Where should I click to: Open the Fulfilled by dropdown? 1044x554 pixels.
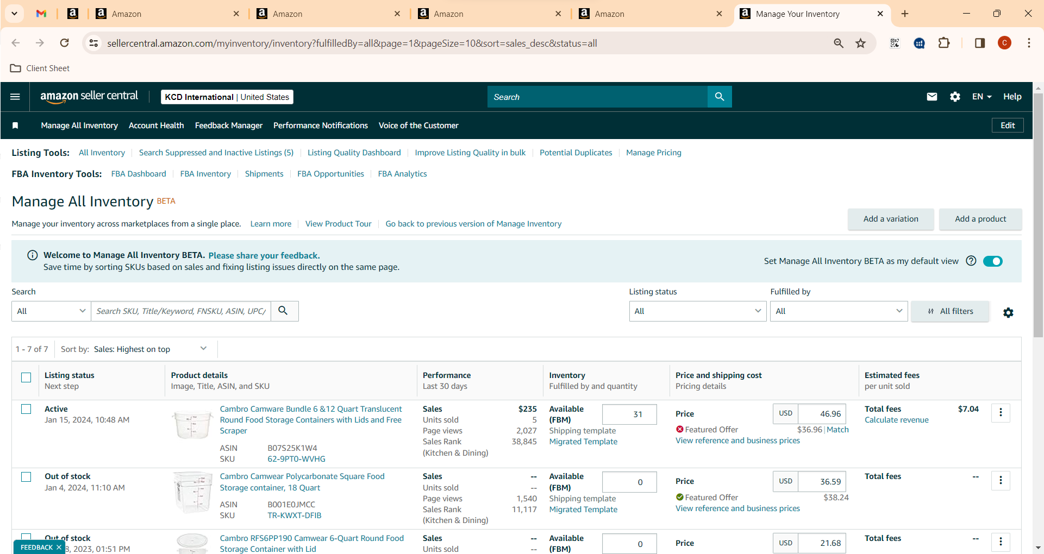tap(839, 311)
